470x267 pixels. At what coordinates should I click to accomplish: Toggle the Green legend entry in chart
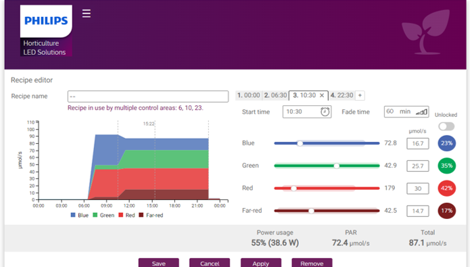pos(103,215)
